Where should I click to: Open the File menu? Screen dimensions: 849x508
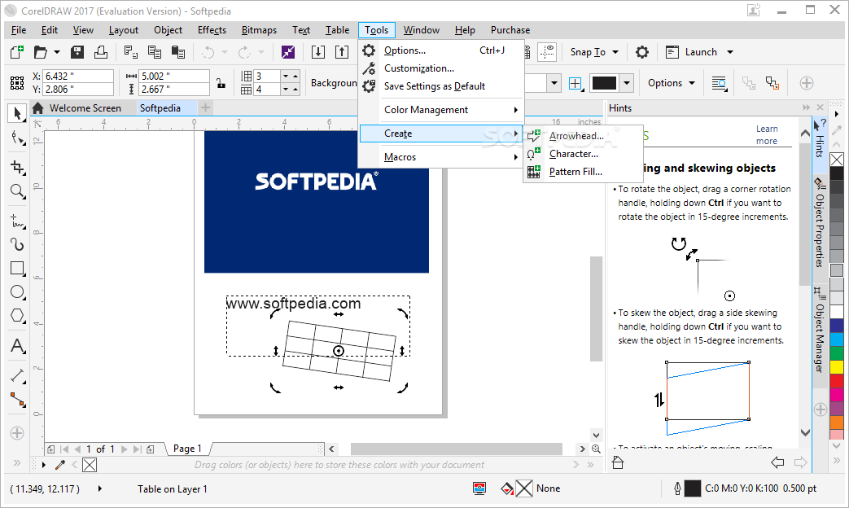click(19, 30)
